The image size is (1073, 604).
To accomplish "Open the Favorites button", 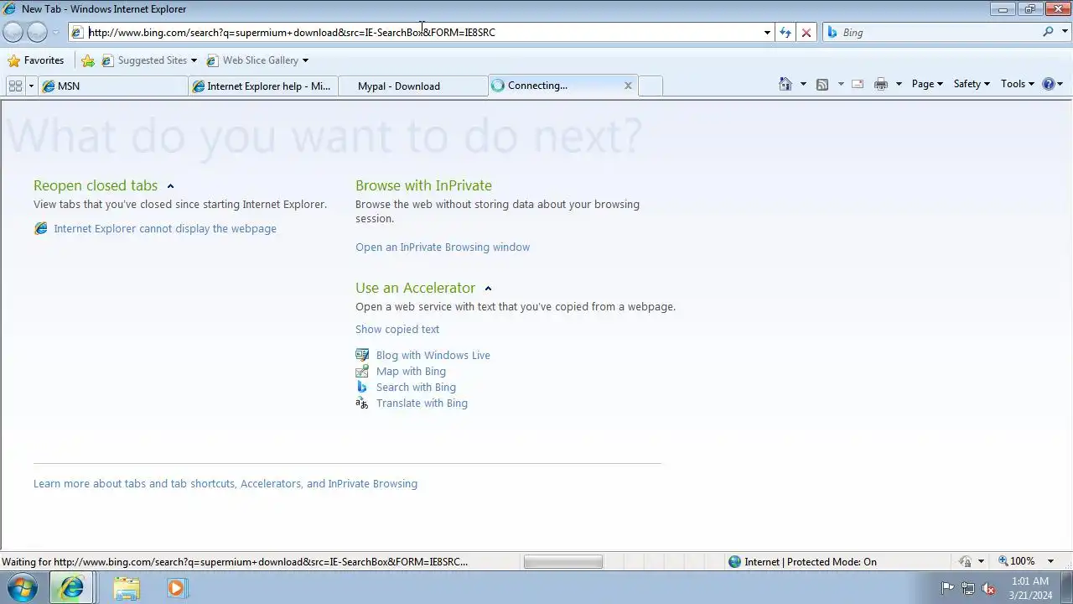I will click(x=35, y=60).
